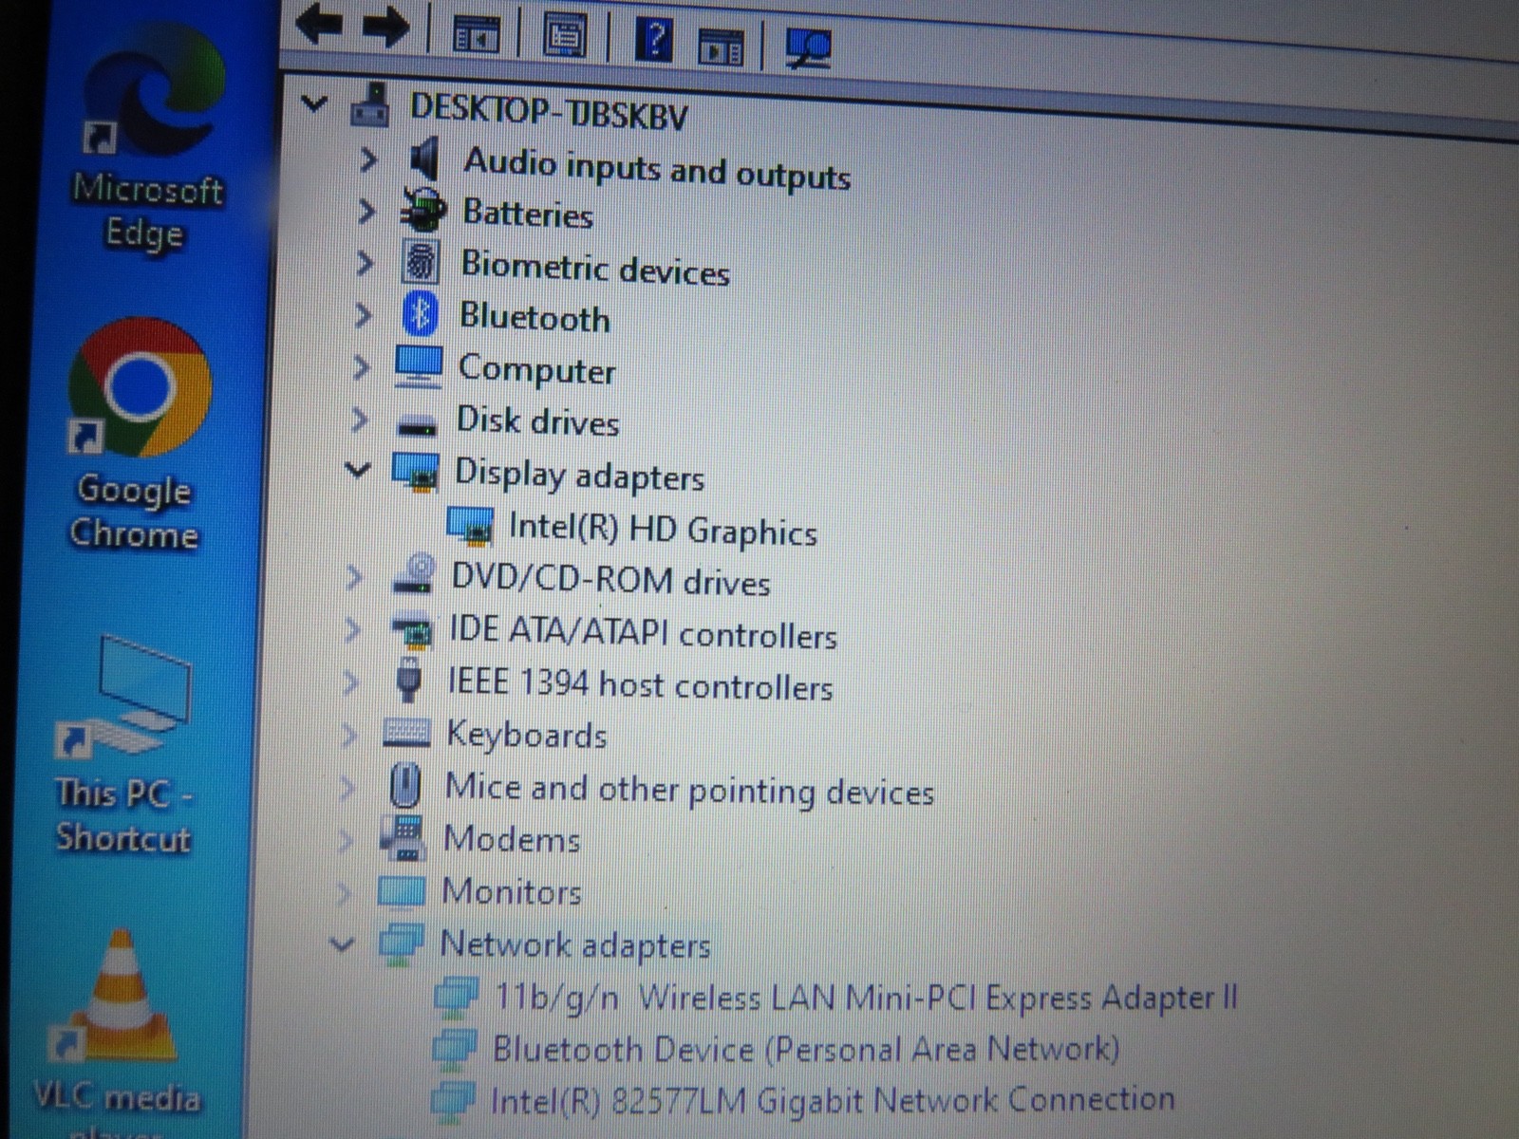Select Intel(R) 82577LM Gigabit Network Connection
The height and width of the screenshot is (1139, 1519).
(802, 1099)
